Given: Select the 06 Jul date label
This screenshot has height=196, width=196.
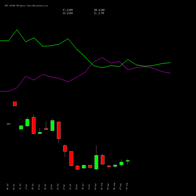Looking at the screenshot, I should coord(7,187).
